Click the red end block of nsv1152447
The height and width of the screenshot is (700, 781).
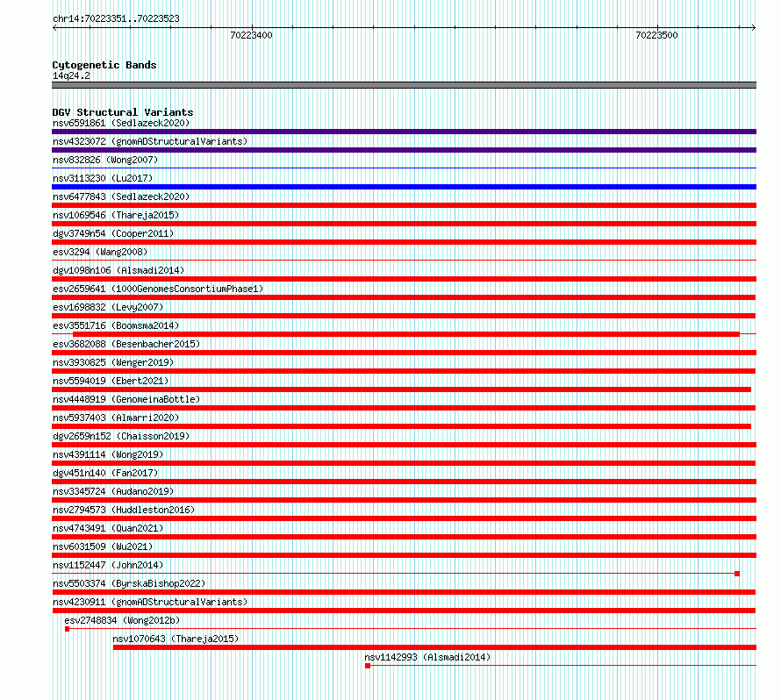[x=737, y=574]
